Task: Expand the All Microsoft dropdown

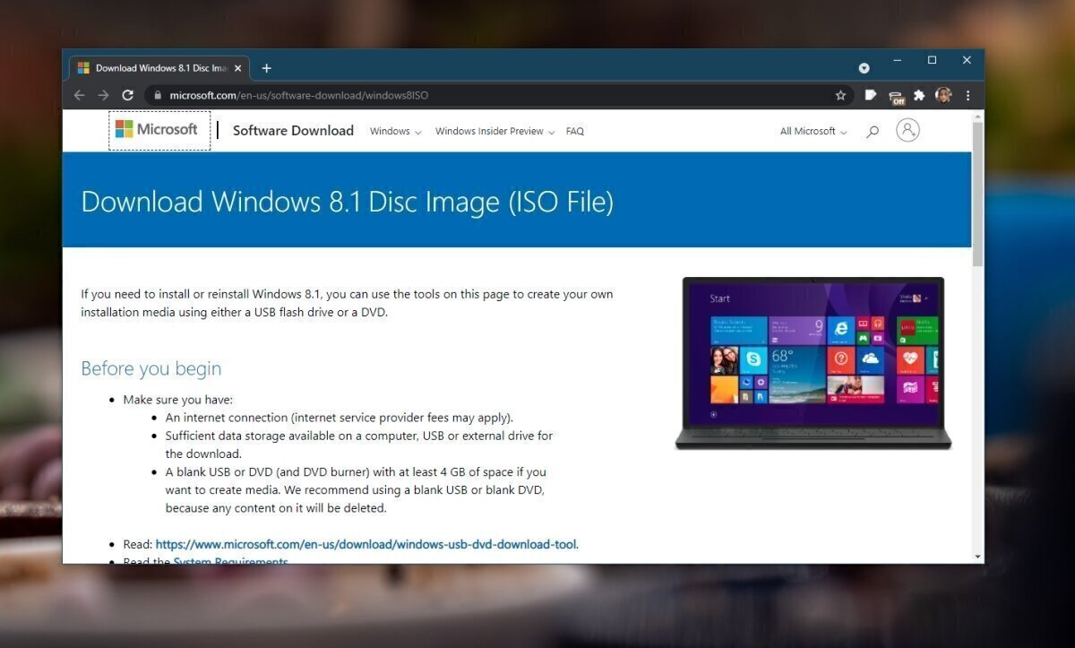Action: coord(811,131)
